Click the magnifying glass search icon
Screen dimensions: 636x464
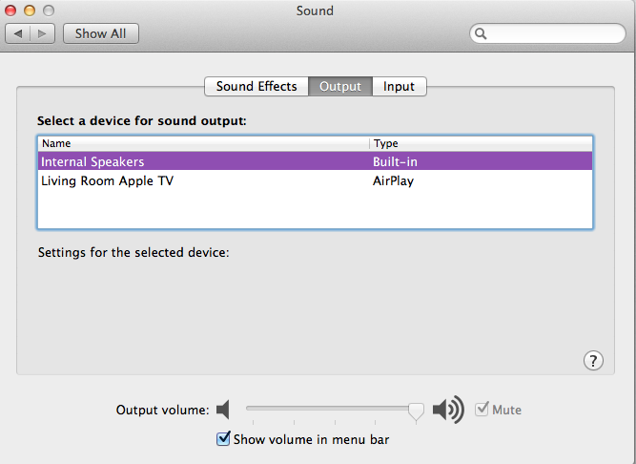click(482, 33)
